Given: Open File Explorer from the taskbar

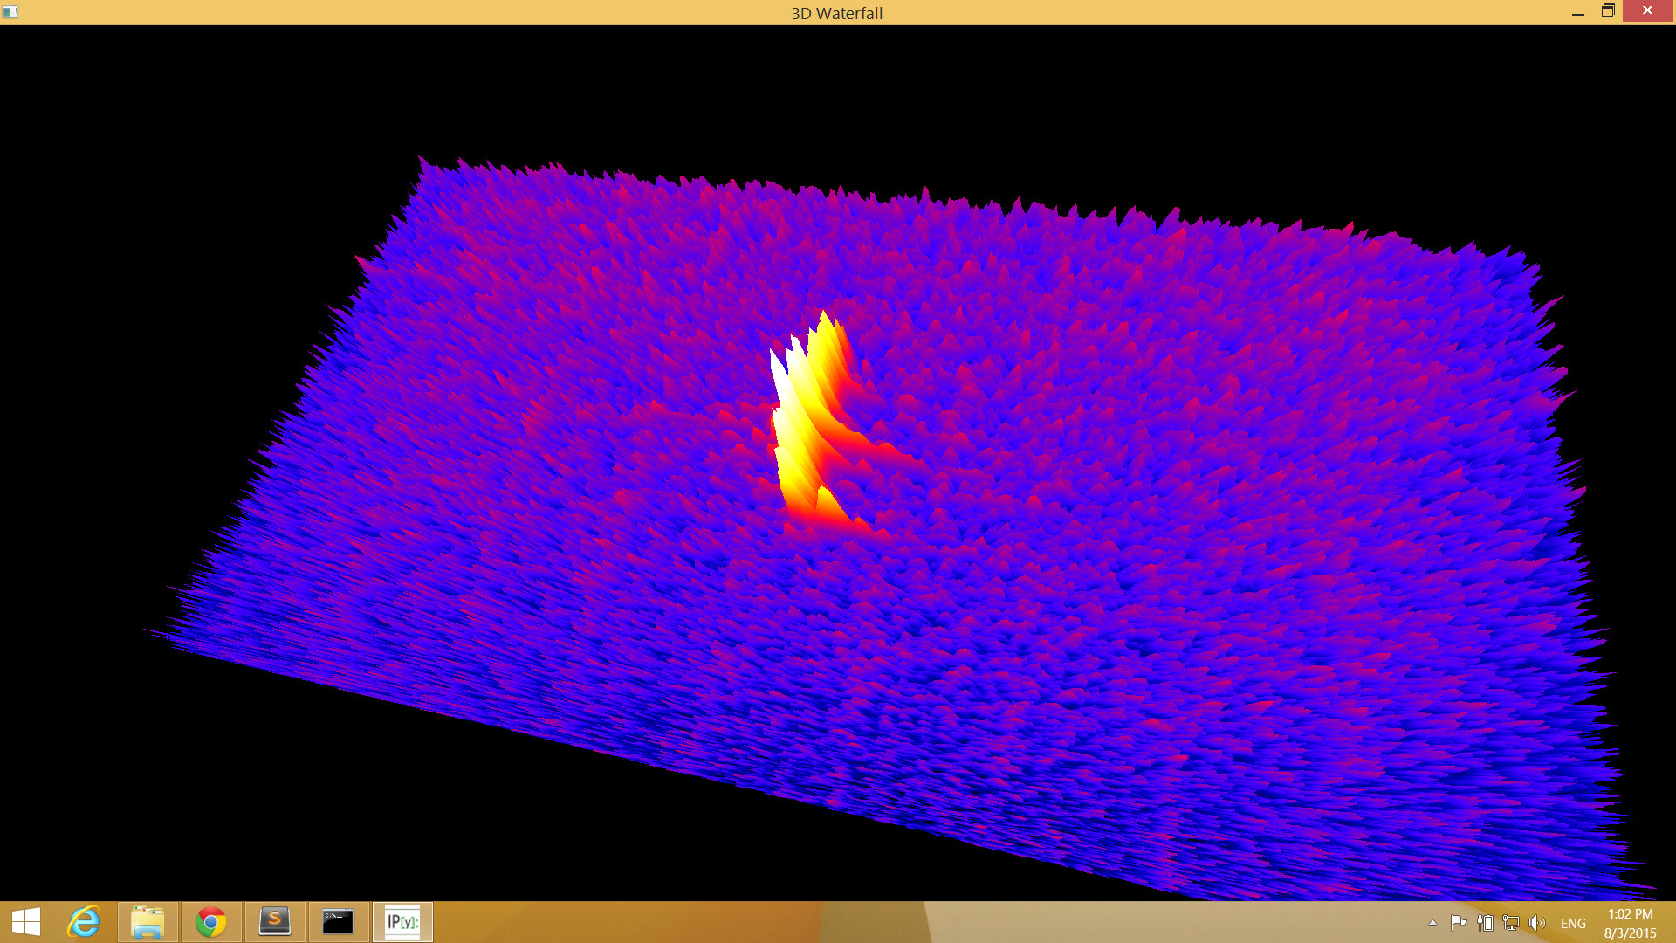Looking at the screenshot, I should pyautogui.click(x=148, y=922).
